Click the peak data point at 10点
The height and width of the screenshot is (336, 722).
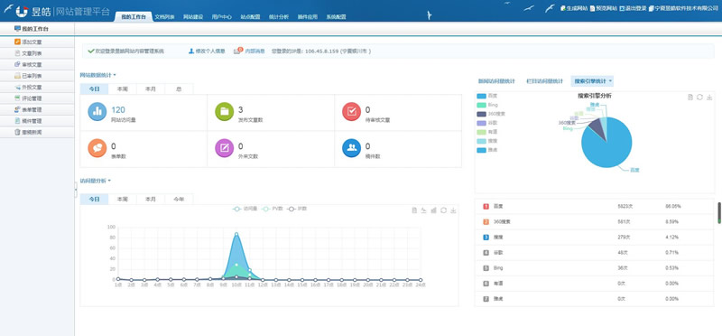[236, 234]
